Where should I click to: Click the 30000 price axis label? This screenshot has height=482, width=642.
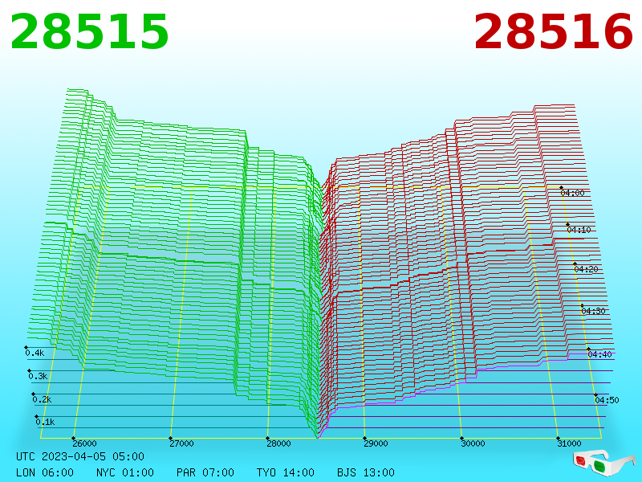click(x=473, y=443)
